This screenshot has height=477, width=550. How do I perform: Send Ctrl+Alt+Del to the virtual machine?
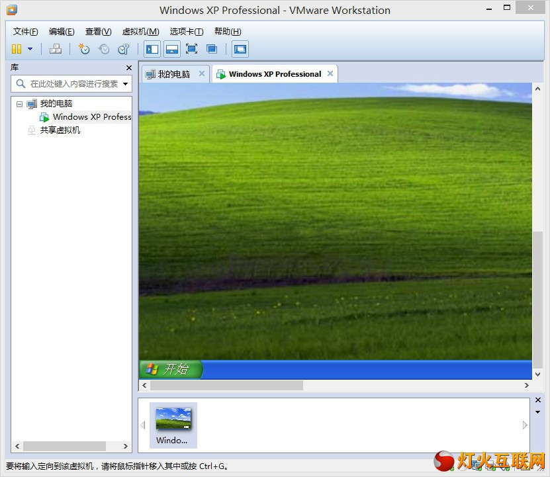(56, 49)
